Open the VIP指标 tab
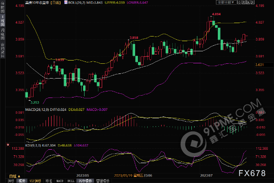 pyautogui.click(x=35, y=181)
